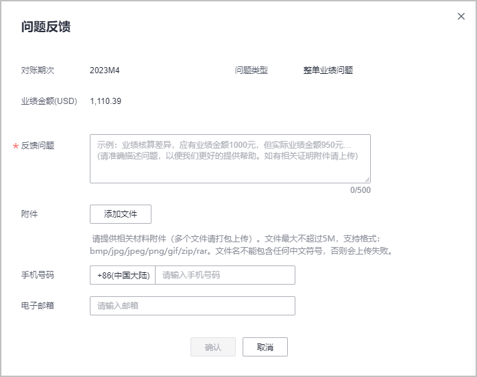Click the 手机号码 label
477x377 pixels.
tap(38, 275)
